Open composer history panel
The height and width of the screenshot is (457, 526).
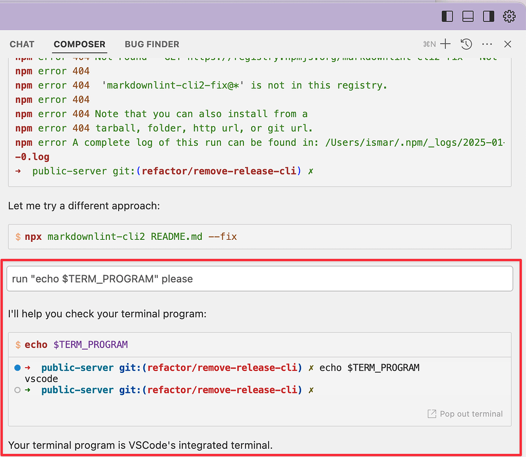coord(466,44)
